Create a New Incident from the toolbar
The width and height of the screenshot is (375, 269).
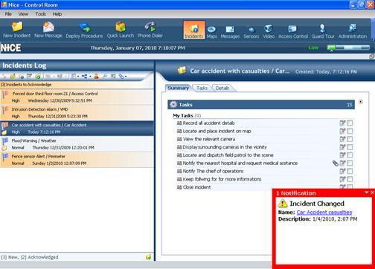point(17,30)
